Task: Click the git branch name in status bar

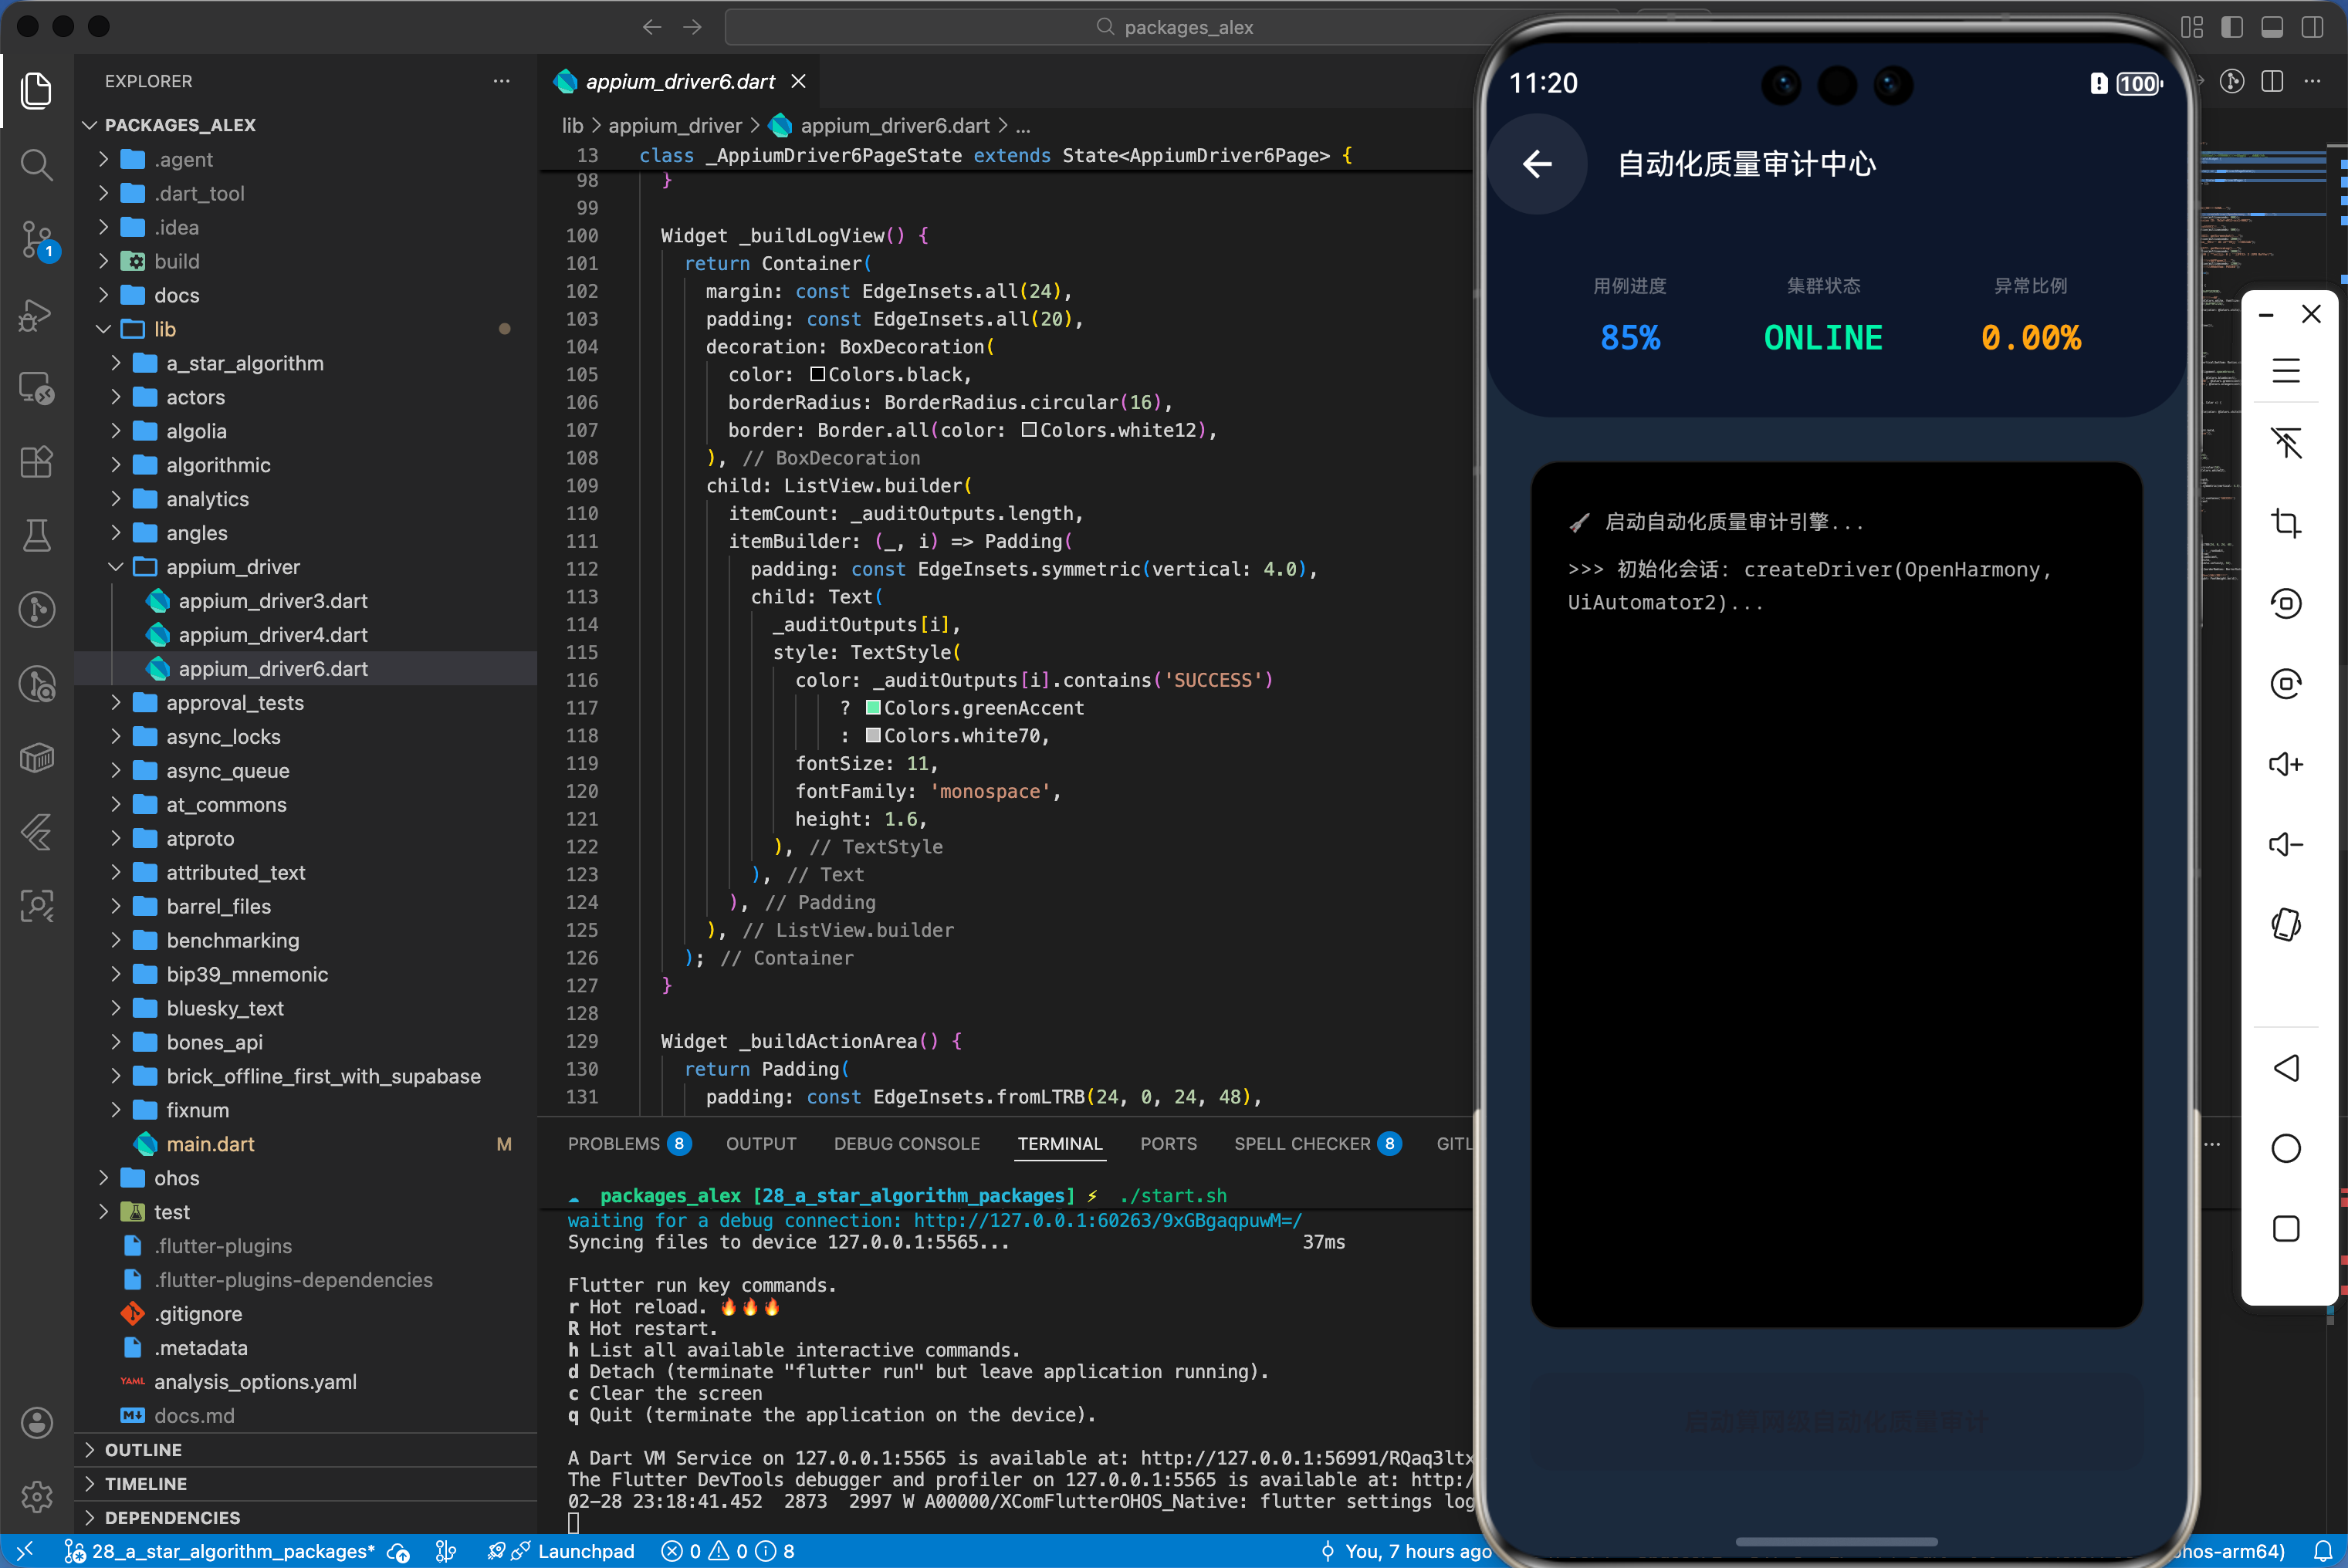Action: coord(232,1551)
